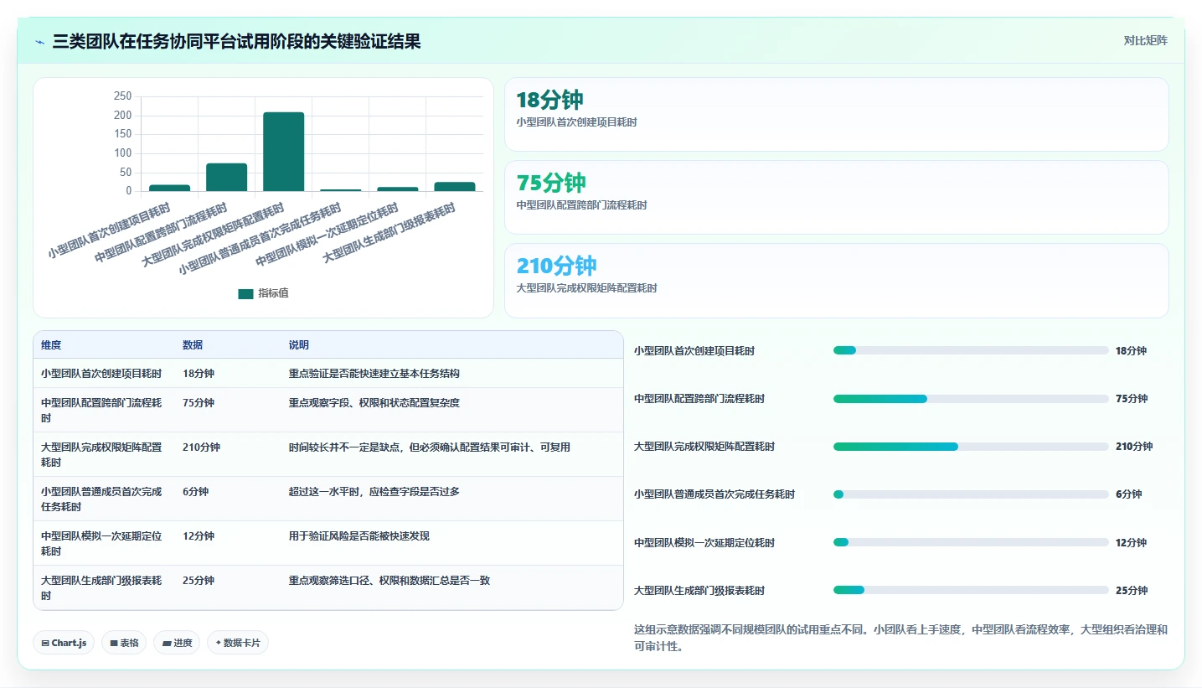Image resolution: width=1202 pixels, height=688 pixels.
Task: Click the chart bar for 大型团队生成部门级报表耗时
Action: (x=454, y=186)
